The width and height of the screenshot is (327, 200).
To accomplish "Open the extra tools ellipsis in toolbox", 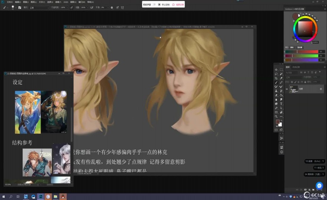I will click(x=281, y=116).
